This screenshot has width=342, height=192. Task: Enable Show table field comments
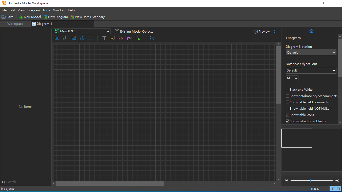[287, 102]
